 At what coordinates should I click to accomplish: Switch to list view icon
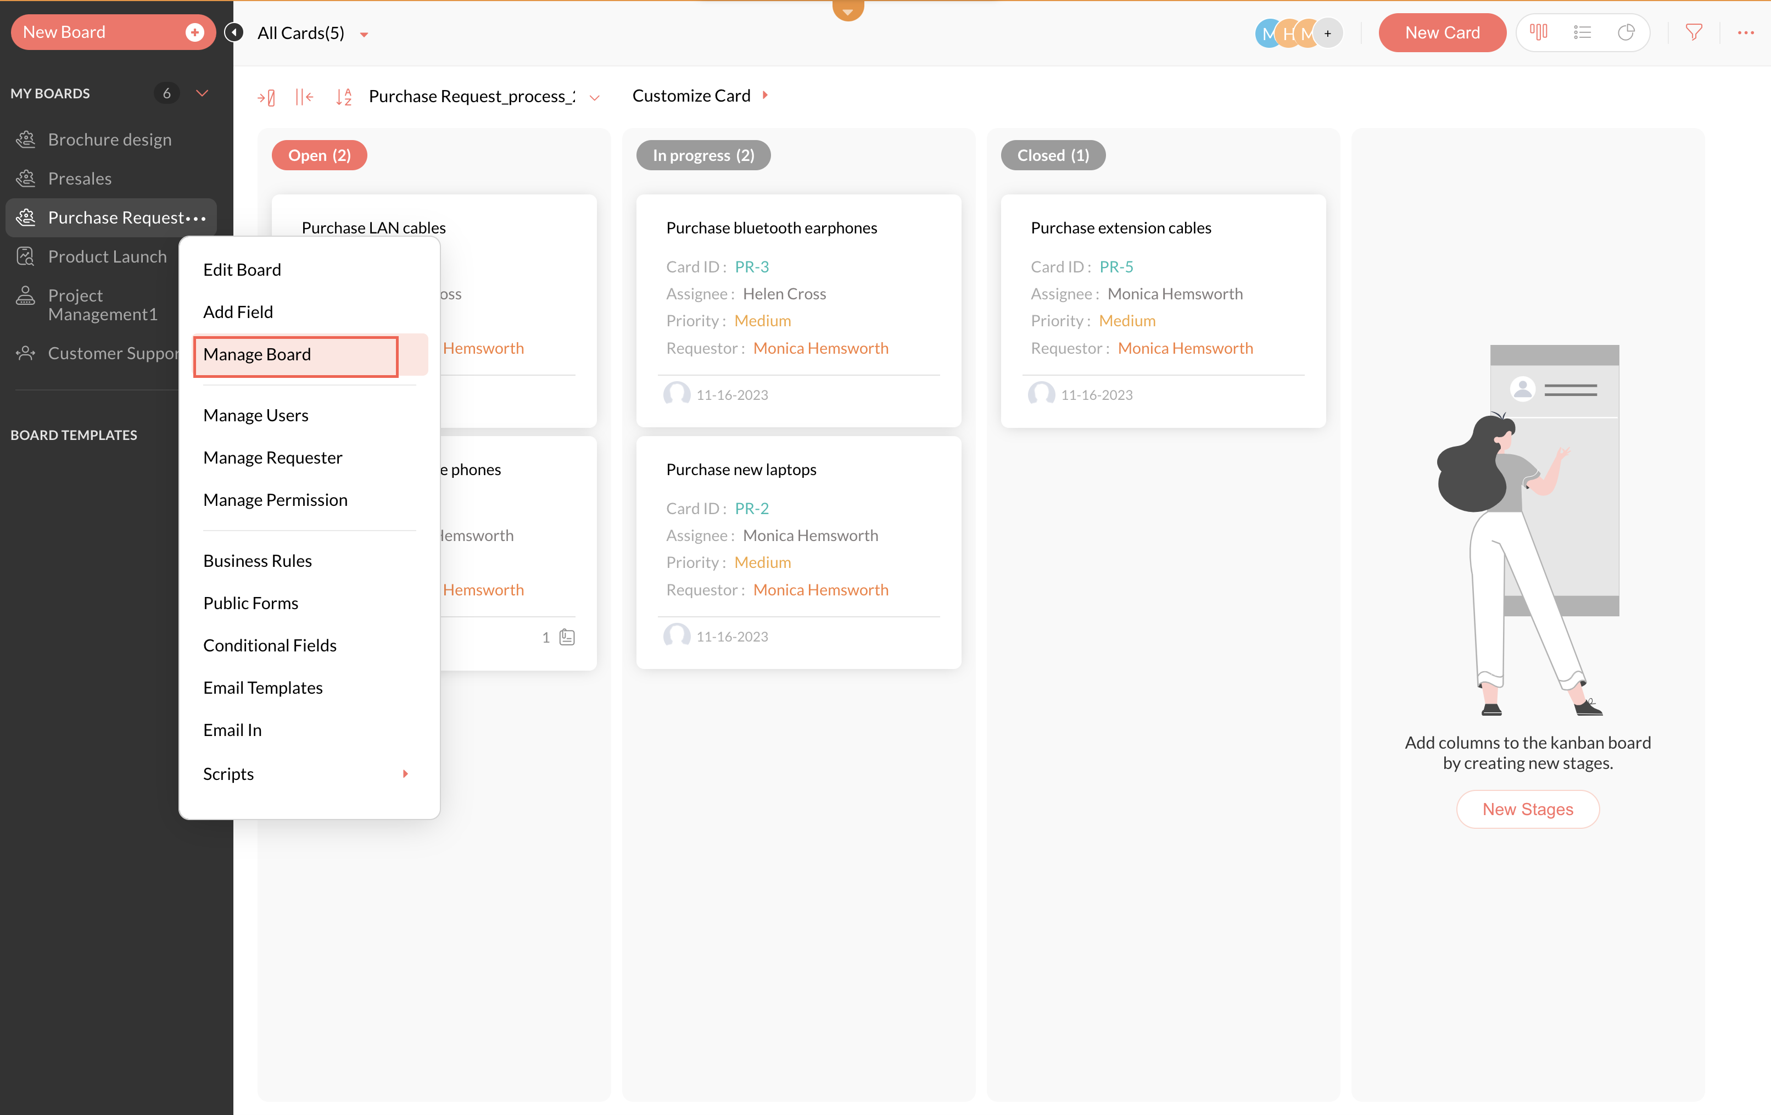(1582, 32)
